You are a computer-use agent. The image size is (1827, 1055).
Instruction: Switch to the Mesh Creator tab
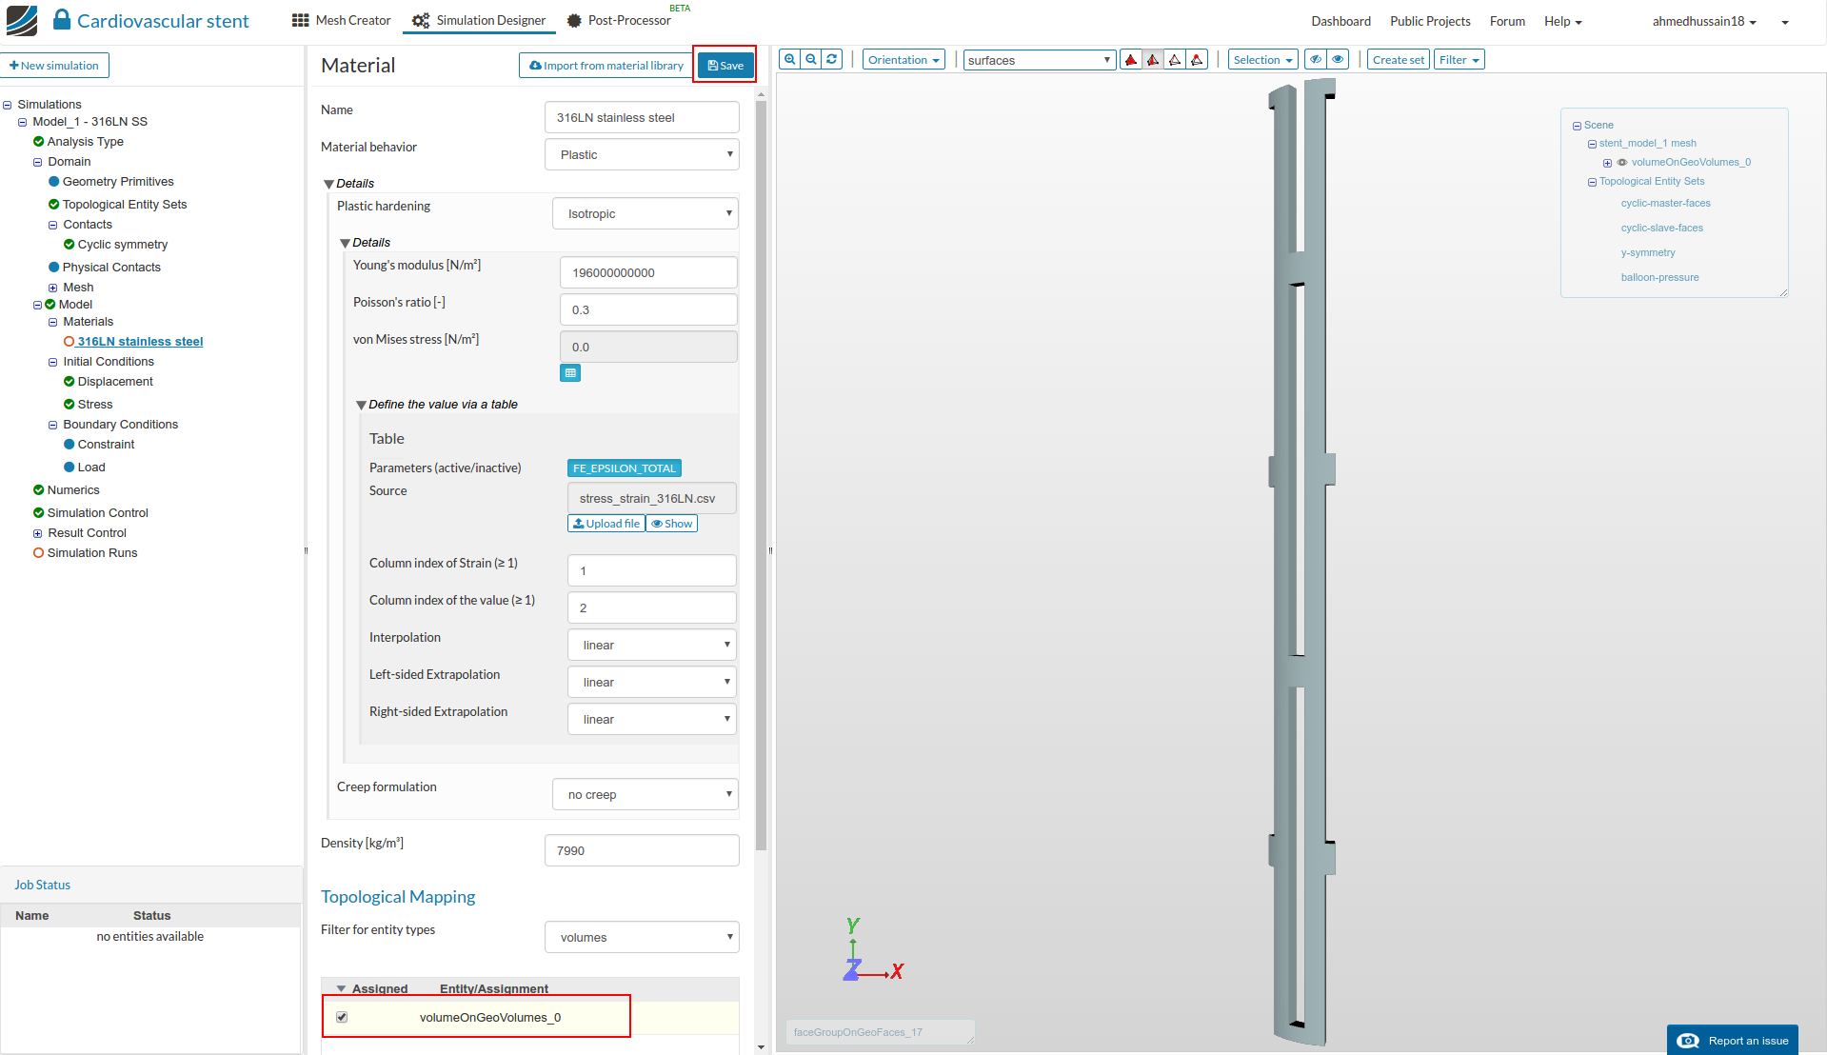pos(341,20)
